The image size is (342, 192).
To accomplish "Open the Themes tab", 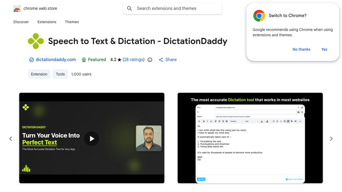I will 72,22.
